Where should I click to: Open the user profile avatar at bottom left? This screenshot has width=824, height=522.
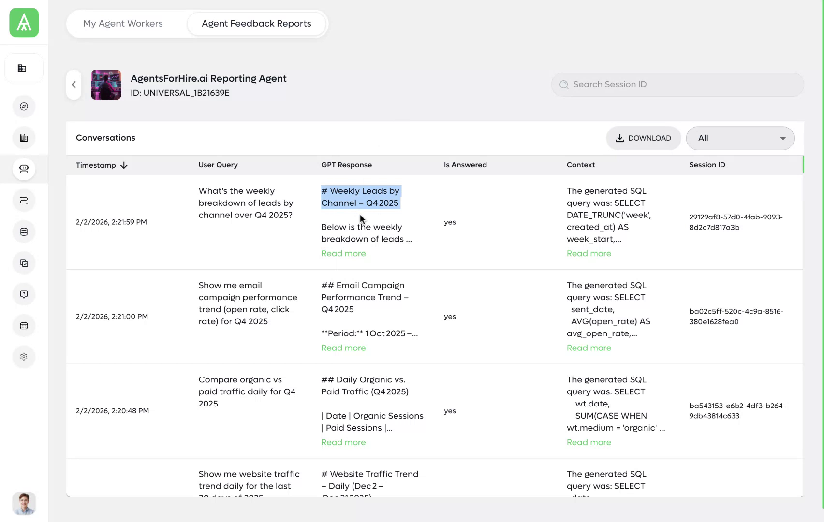[x=24, y=503]
